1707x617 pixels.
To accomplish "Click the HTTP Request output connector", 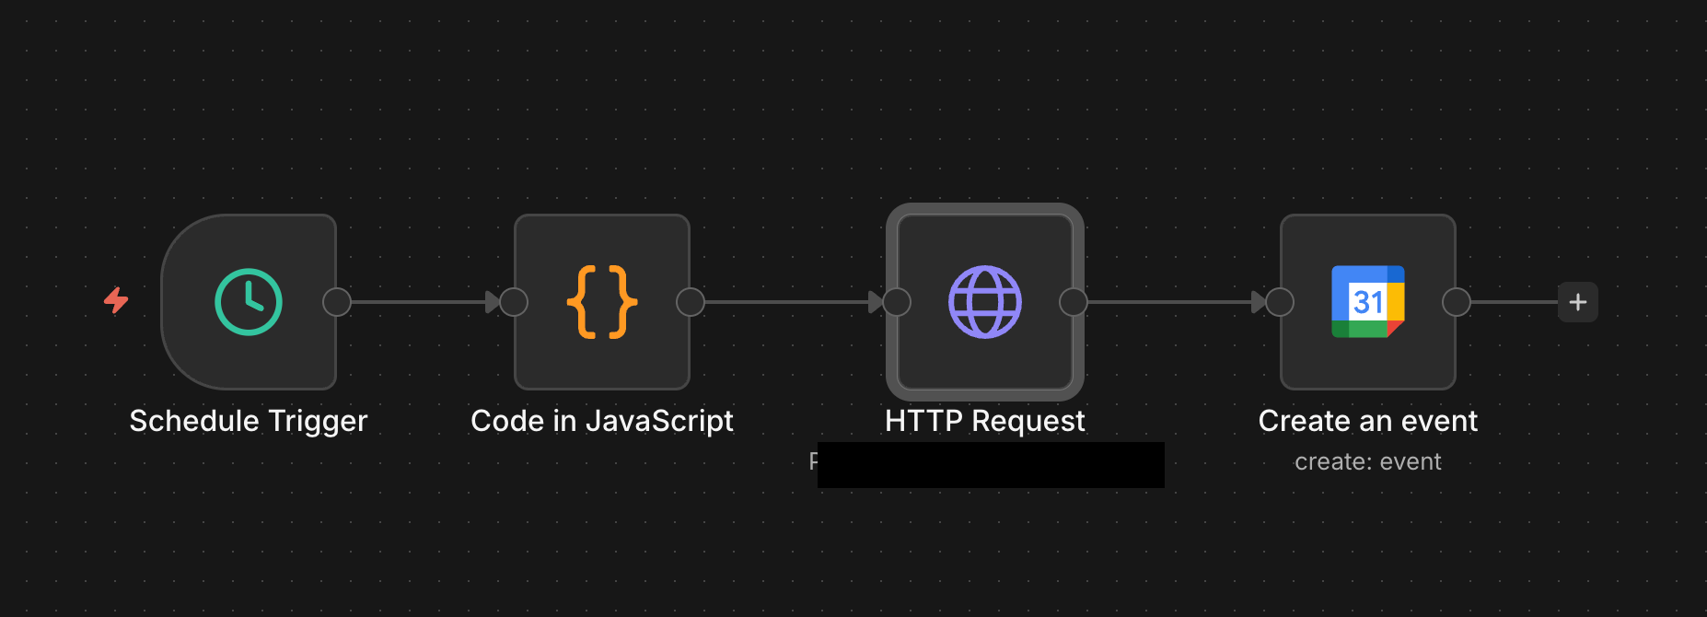I will (1074, 302).
